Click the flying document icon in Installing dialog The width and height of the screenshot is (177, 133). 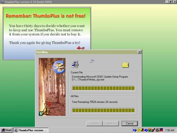pos(92,61)
